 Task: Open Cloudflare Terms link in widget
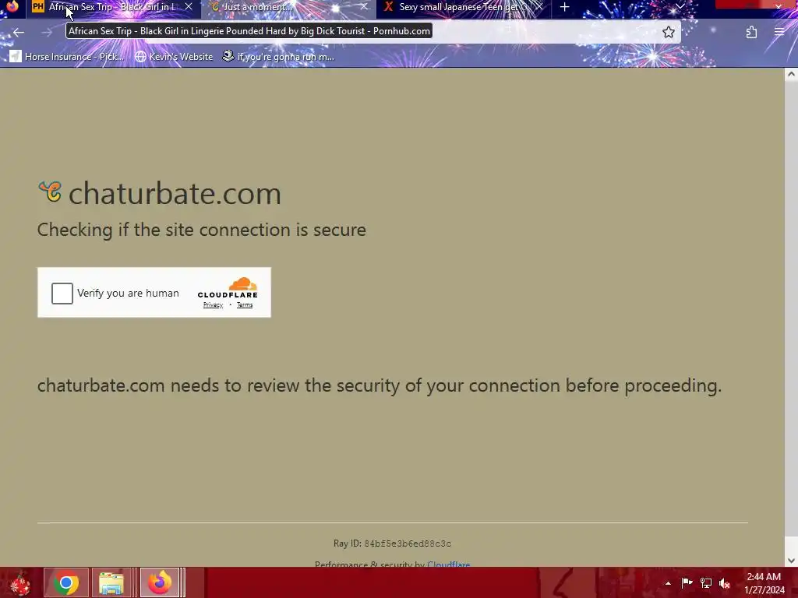pyautogui.click(x=244, y=305)
